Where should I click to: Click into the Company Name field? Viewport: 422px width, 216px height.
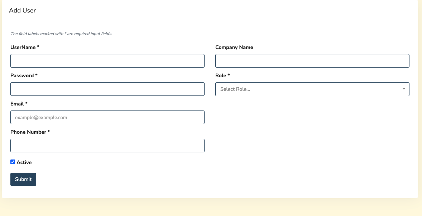click(x=312, y=61)
